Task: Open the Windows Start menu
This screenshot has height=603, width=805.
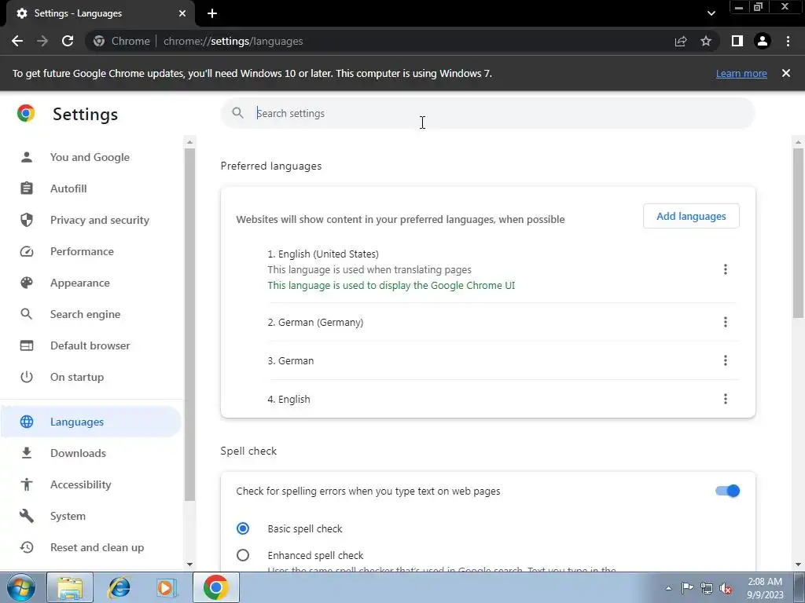Action: pos(20,587)
